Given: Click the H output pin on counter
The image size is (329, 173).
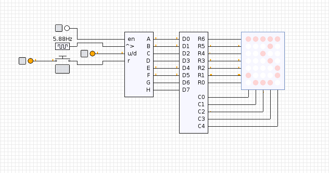Looking at the screenshot, I should 148,90.
